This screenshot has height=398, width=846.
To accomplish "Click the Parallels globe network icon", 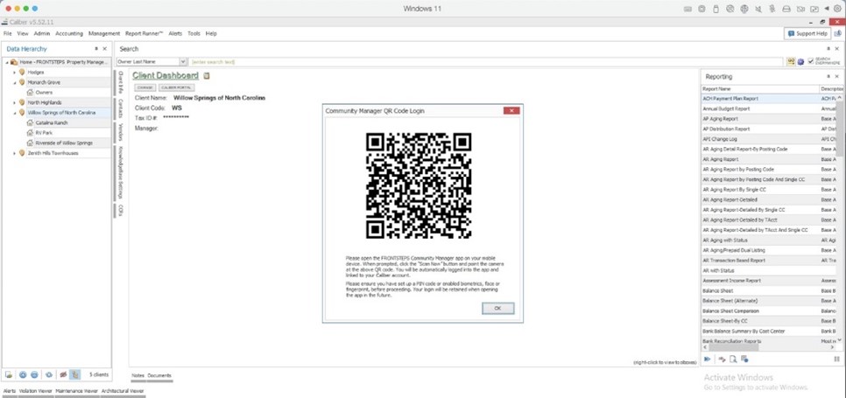I will tap(744, 9).
